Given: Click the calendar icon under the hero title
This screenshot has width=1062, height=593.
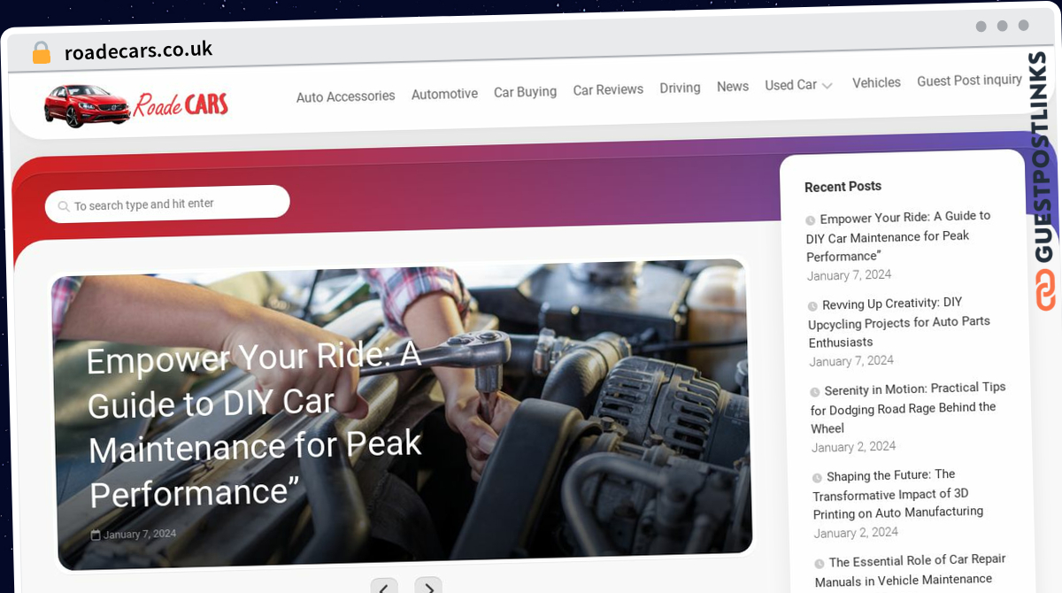Looking at the screenshot, I should point(96,535).
